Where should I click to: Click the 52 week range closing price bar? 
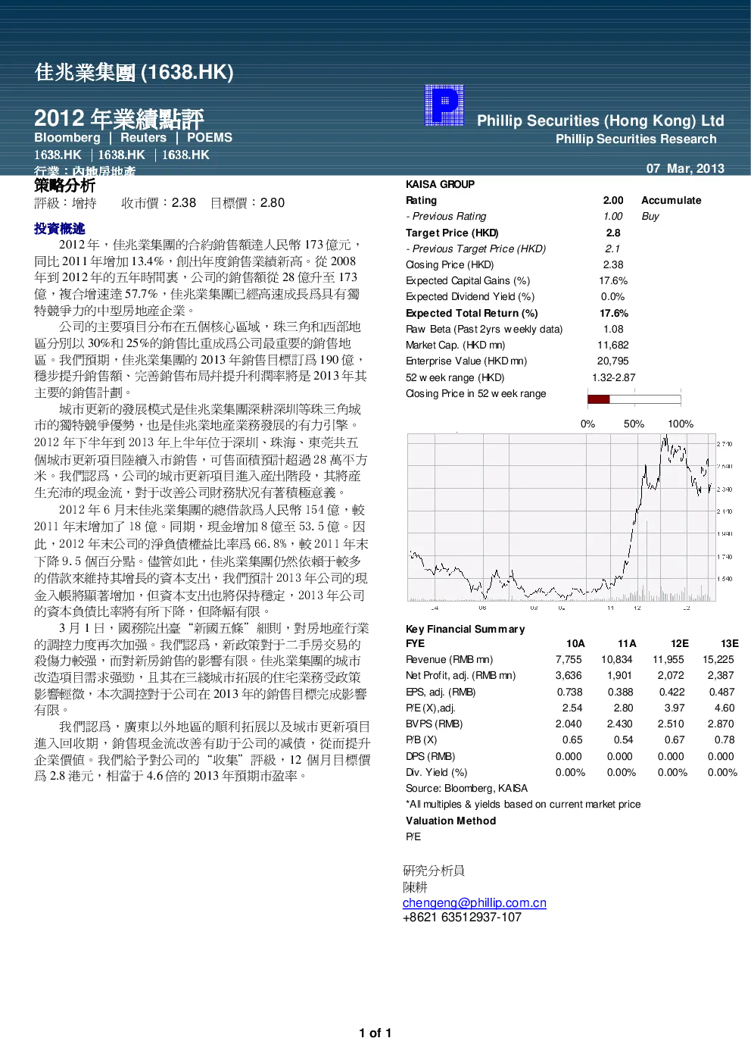pyautogui.click(x=634, y=399)
